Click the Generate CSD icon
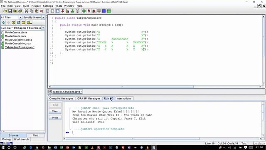 pos(48,11)
